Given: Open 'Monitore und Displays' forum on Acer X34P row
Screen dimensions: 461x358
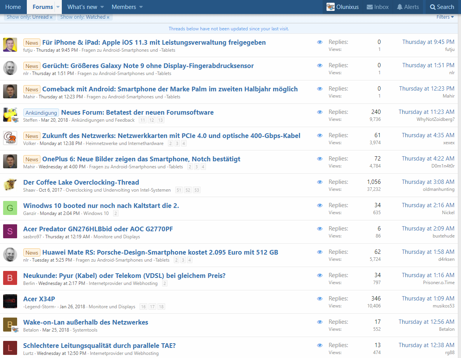Looking at the screenshot, I should 112,307.
